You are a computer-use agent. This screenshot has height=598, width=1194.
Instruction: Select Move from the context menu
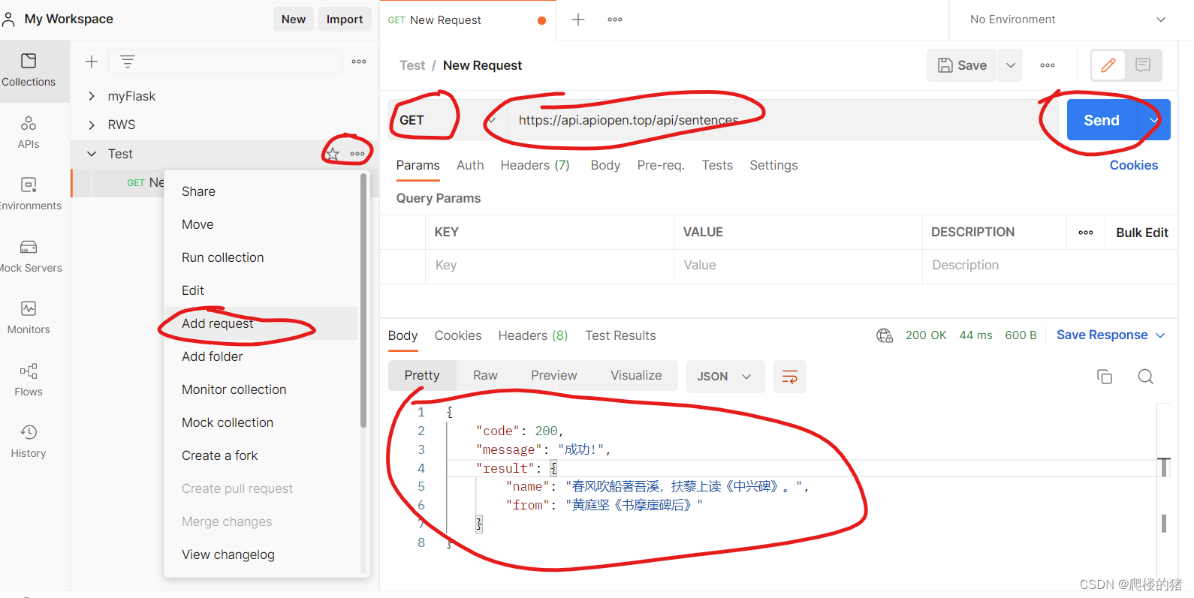[197, 224]
